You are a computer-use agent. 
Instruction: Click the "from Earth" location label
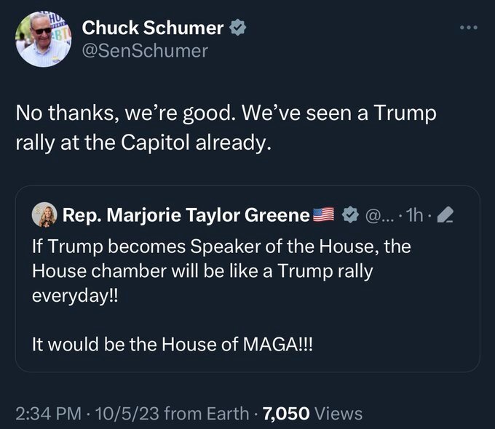tap(205, 413)
